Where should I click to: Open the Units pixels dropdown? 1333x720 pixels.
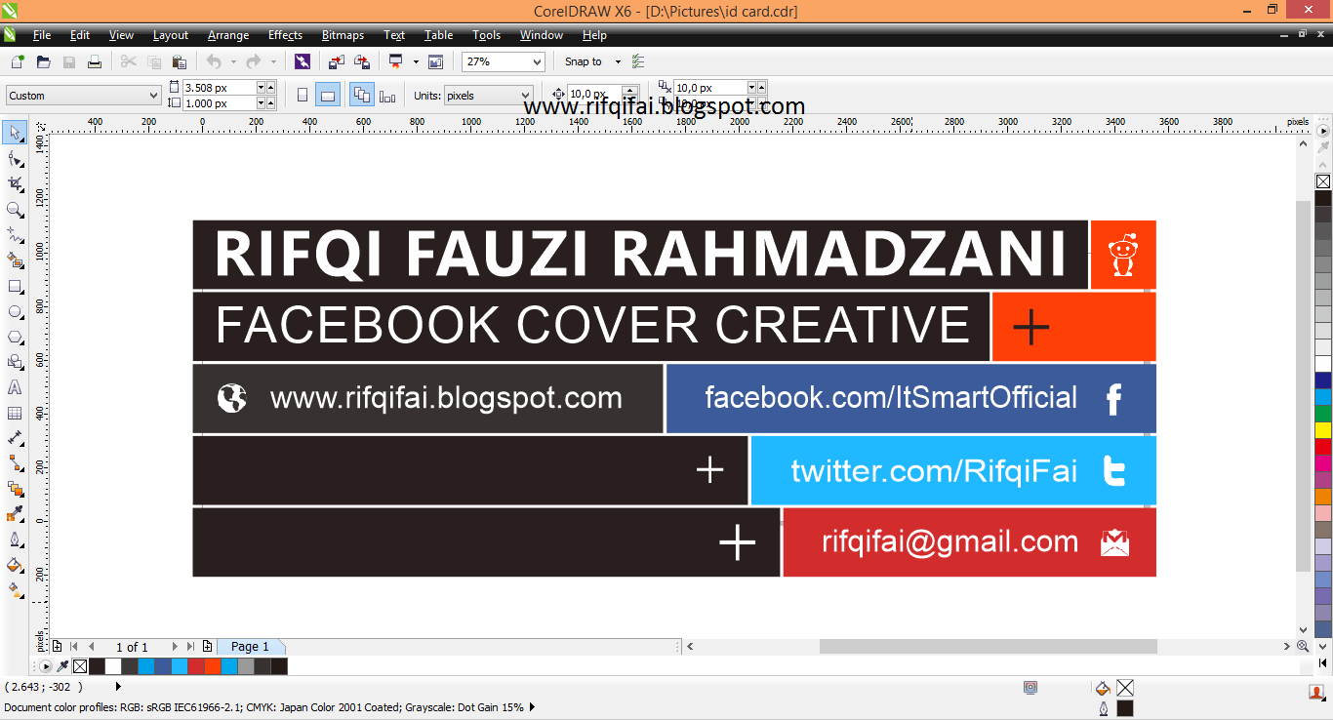(524, 96)
